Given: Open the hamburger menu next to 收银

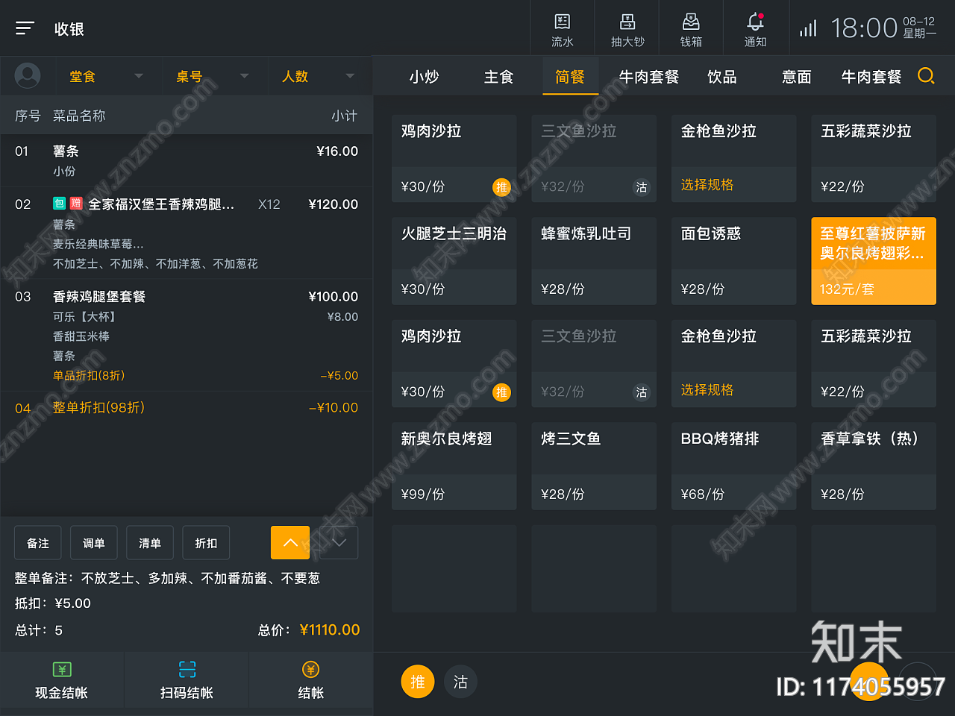Looking at the screenshot, I should (25, 28).
